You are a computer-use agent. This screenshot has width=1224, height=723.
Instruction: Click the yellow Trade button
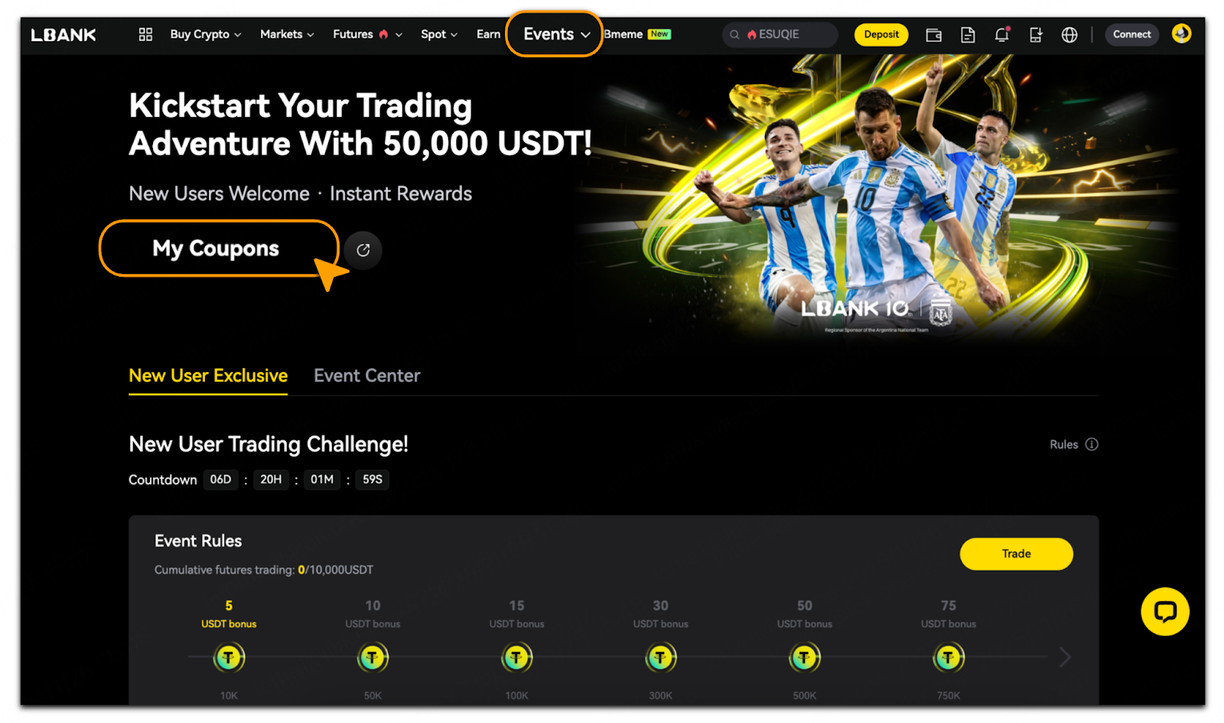click(x=1016, y=554)
